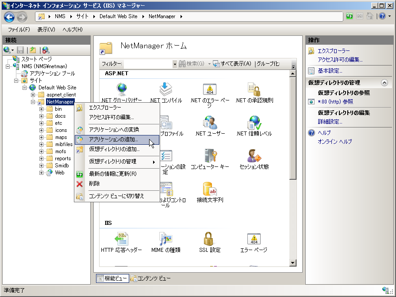Expand the bin folder node
Viewport: 396px width, 297px height.
click(41, 109)
